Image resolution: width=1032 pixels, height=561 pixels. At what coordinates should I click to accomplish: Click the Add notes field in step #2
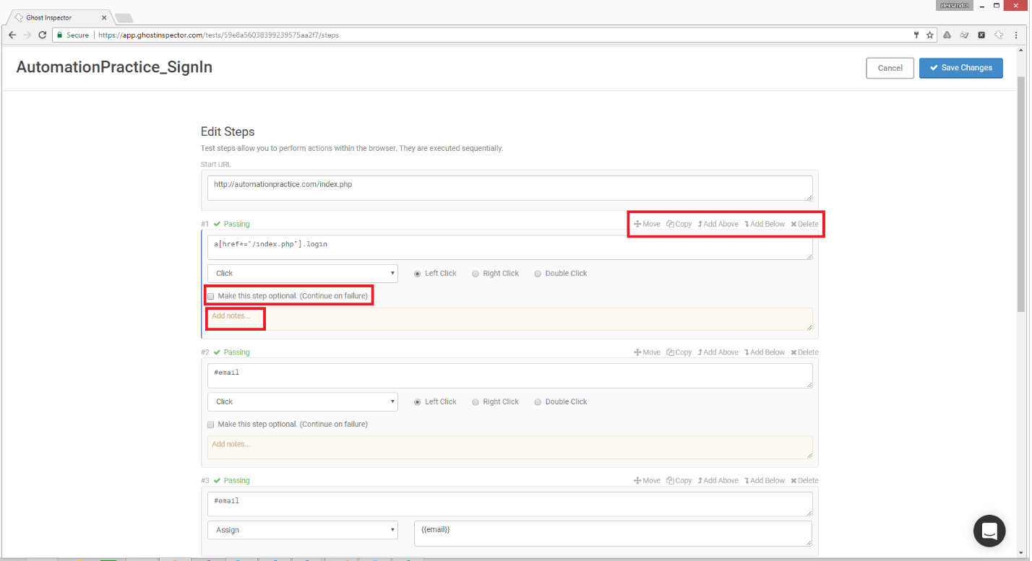pos(509,448)
